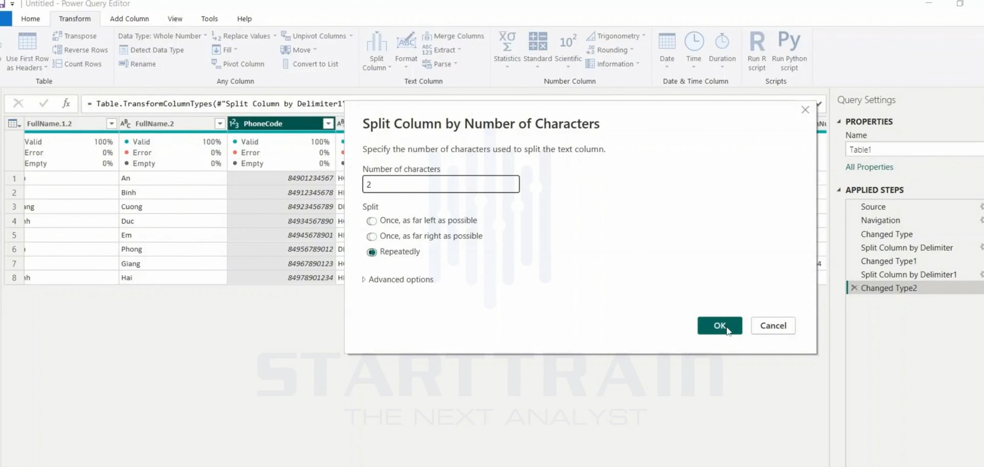The height and width of the screenshot is (467, 984).
Task: Click OK in the split dialog
Action: [719, 326]
